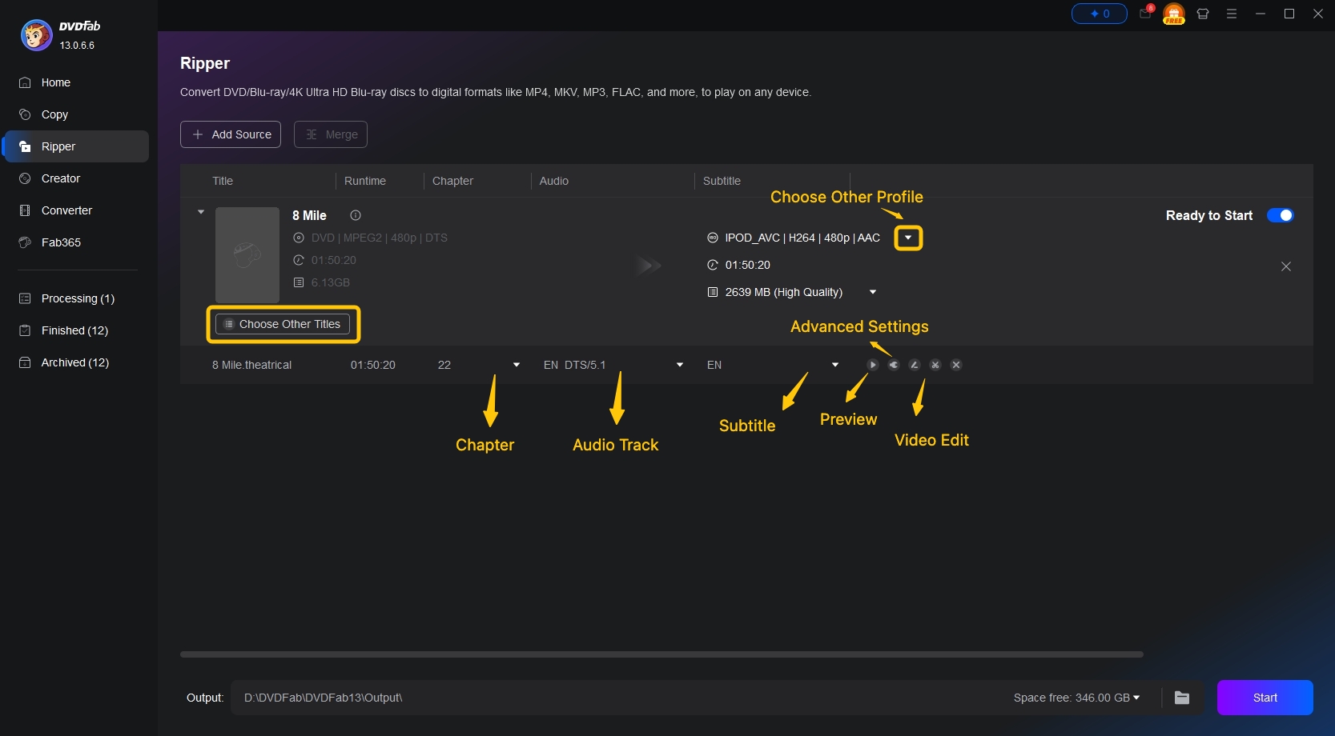Image resolution: width=1335 pixels, height=736 pixels.
Task: Minimize the DVDFab window
Action: pyautogui.click(x=1261, y=14)
